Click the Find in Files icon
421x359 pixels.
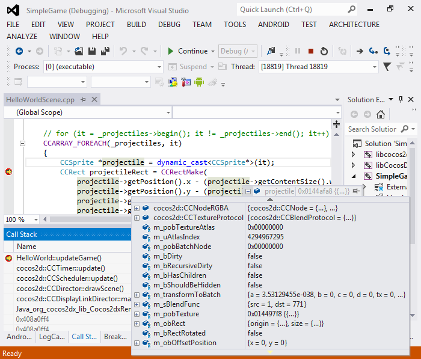pos(271,51)
